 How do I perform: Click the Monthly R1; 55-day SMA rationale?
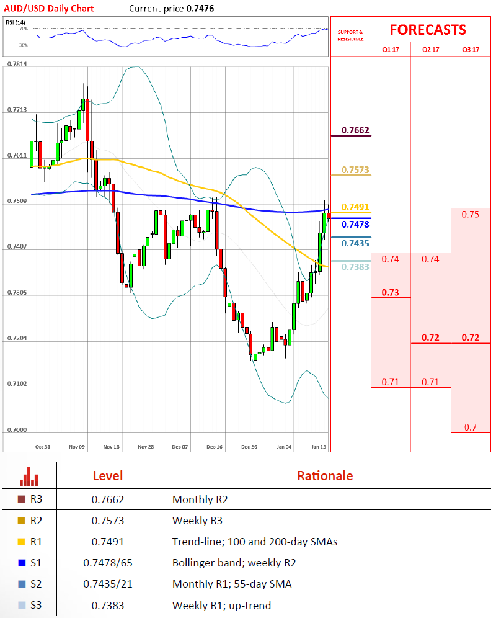click(x=232, y=584)
